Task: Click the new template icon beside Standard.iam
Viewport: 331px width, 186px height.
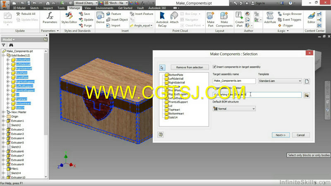Action: [307, 81]
